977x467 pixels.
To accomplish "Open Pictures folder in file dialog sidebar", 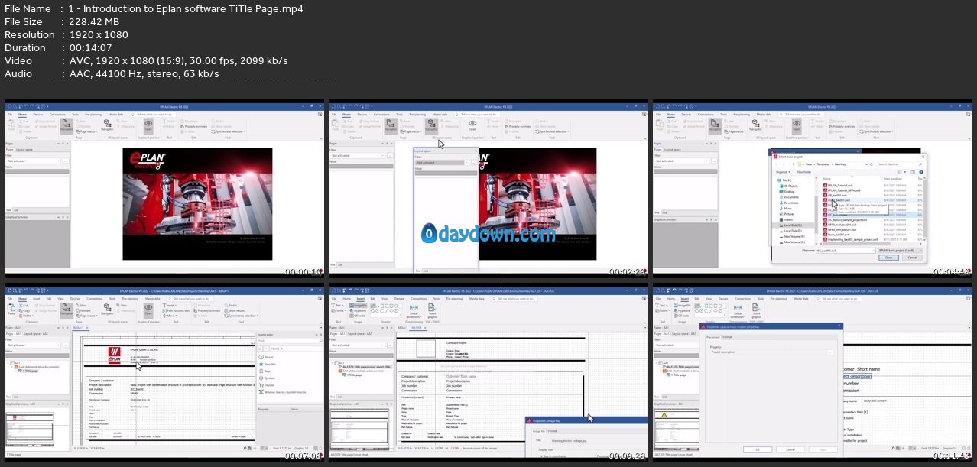I will 787,214.
